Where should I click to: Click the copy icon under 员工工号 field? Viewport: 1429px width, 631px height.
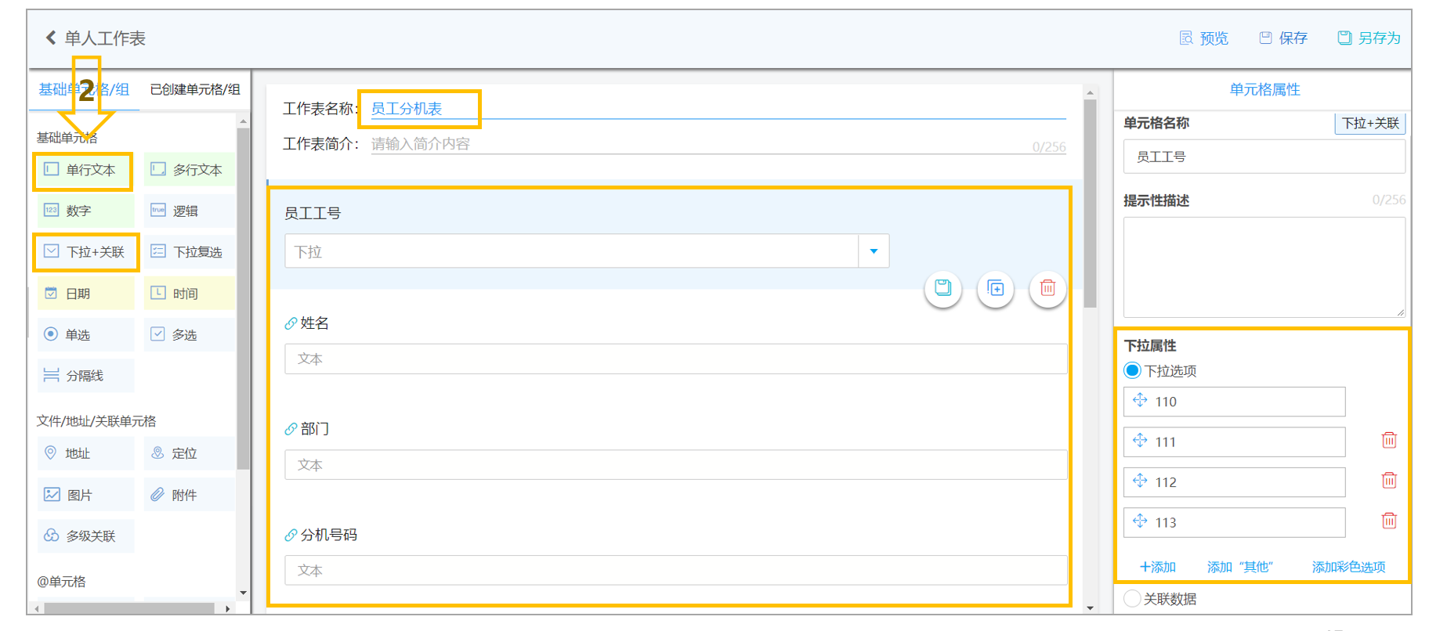(x=996, y=289)
